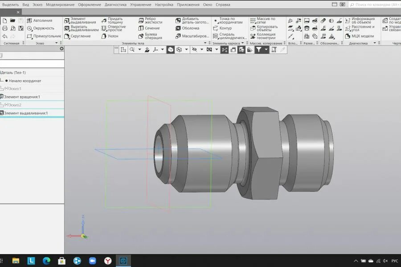Open Булева операция boolean tool
Image resolution: width=401 pixels, height=267 pixels.
click(150, 36)
